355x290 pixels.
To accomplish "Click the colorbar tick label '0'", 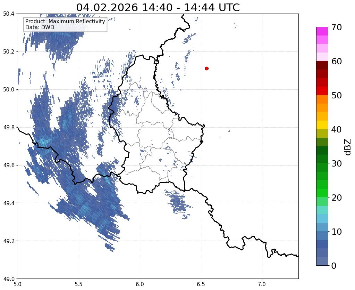I will click(x=334, y=266).
